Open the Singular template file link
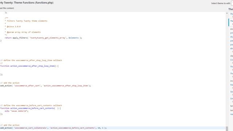Image resolution: width=233 pixels, height=131 pixels. click(x=232, y=99)
